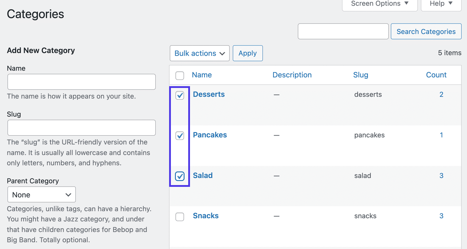Expand the Help panel

(x=441, y=4)
